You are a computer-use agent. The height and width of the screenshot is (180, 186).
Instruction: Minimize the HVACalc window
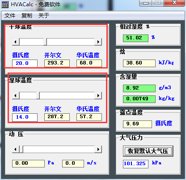(x=146, y=3)
